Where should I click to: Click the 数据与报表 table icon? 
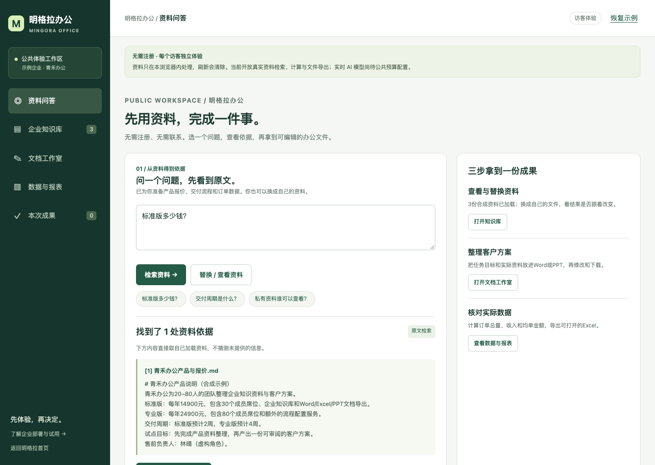[17, 187]
